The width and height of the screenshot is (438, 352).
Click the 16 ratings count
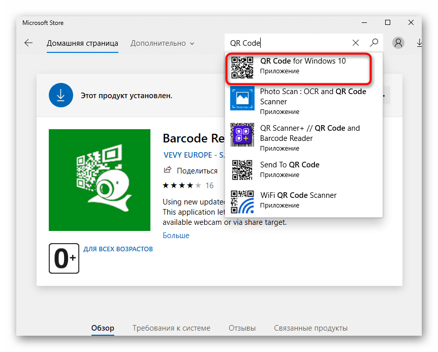click(x=209, y=185)
